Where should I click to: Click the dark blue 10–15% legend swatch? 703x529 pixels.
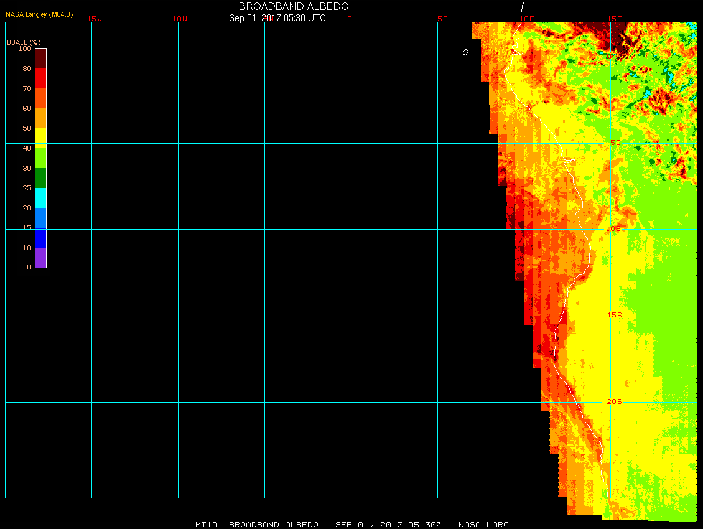coord(40,238)
